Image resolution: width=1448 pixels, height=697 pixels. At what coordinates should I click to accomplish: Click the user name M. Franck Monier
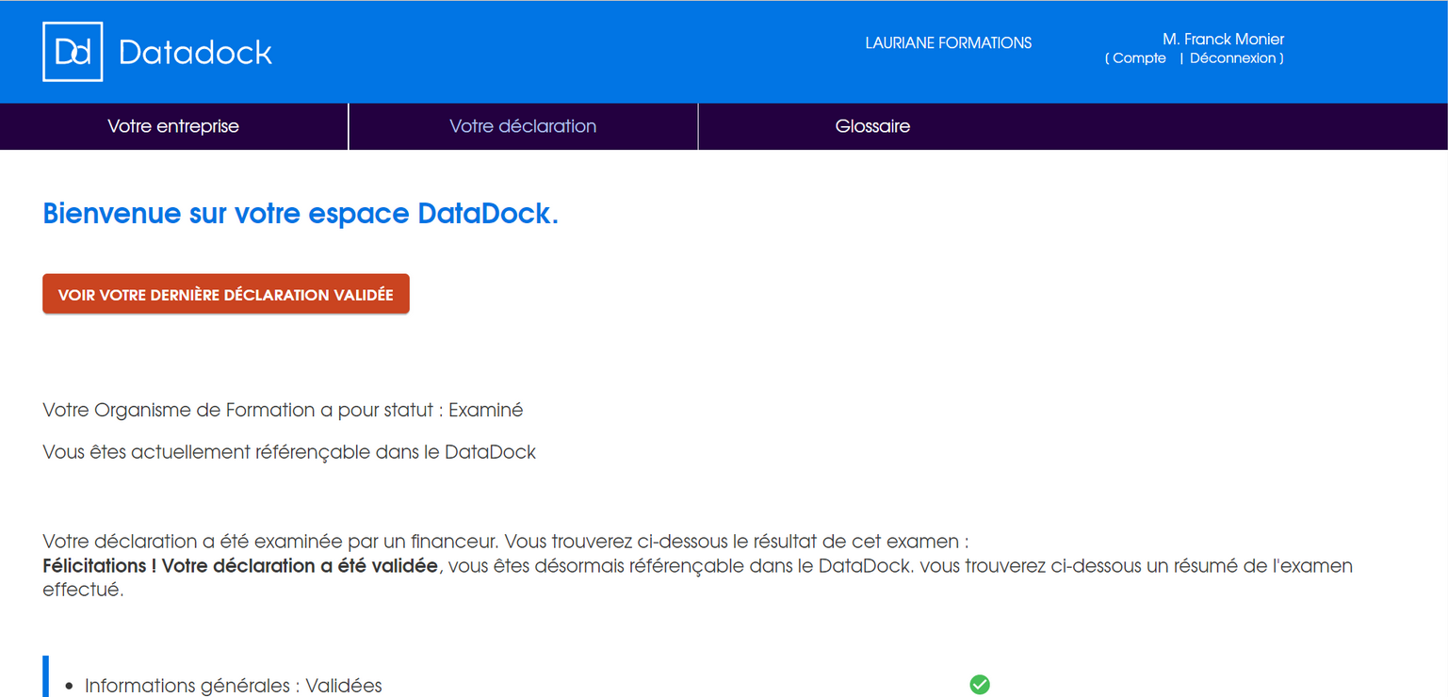tap(1223, 39)
